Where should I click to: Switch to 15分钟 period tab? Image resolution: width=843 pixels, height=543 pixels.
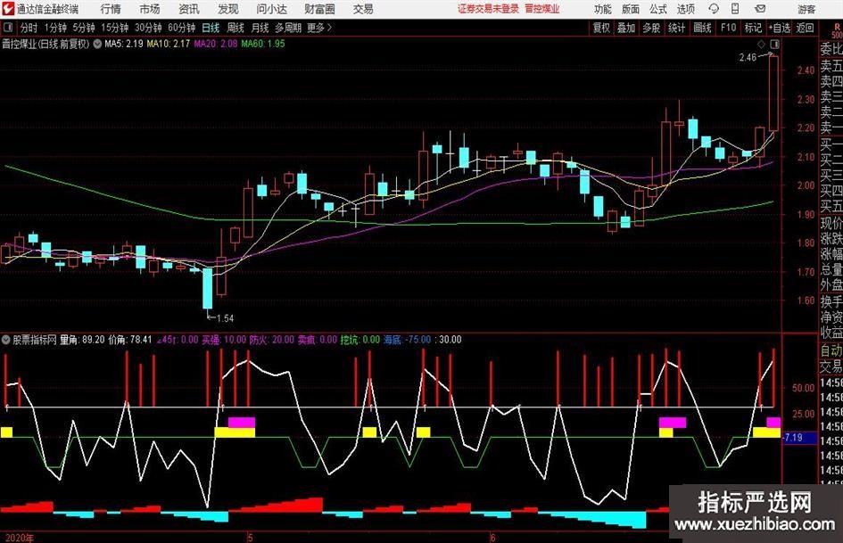click(x=114, y=28)
